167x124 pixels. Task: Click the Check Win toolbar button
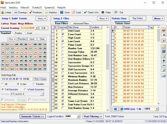pos(91,13)
